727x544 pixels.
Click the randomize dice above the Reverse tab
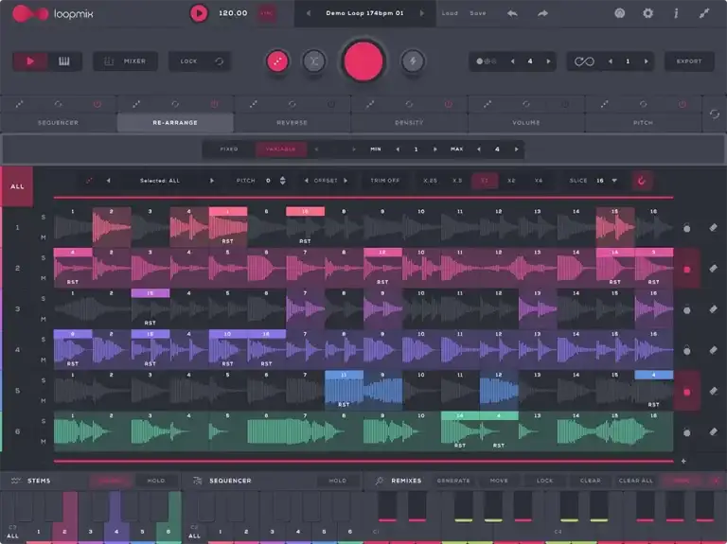coord(253,104)
